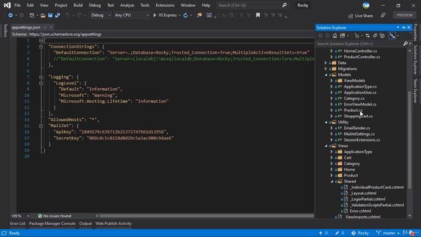Click the Undo toolbar icon

67,15
